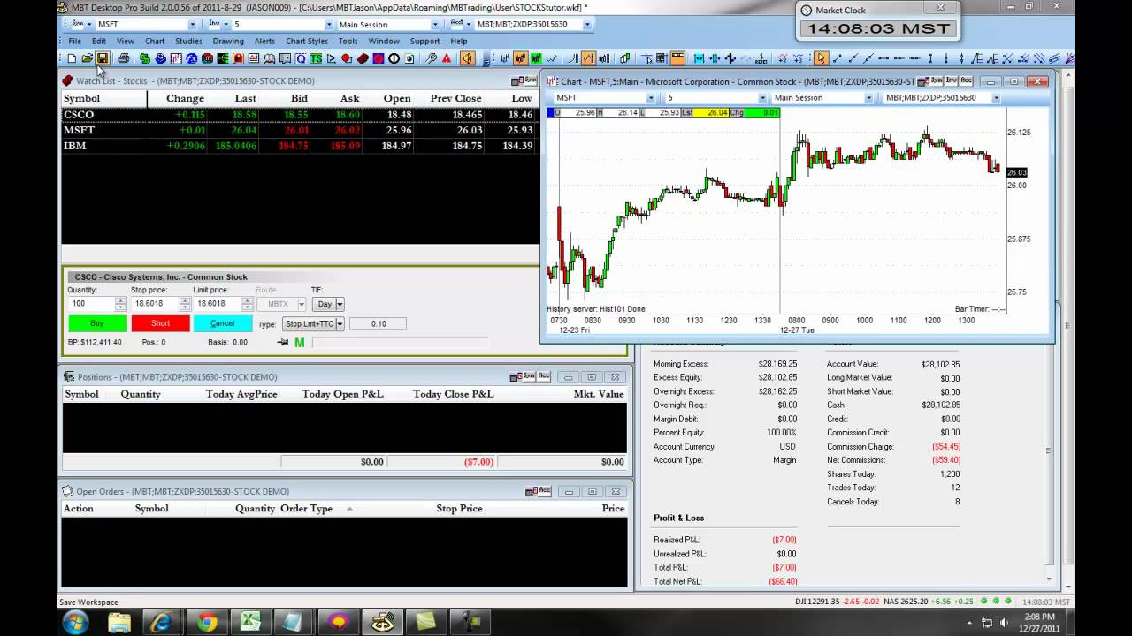Open main toolbar MSFT symbol dropdown
Viewport: 1132px width, 636px height.
pyautogui.click(x=192, y=25)
